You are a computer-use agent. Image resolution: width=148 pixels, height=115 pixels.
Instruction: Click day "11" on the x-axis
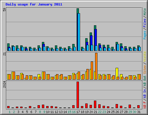point(52,112)
